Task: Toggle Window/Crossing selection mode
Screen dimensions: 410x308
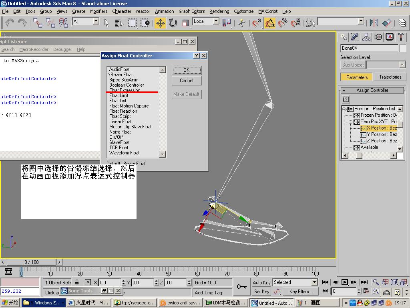Action: click(145, 23)
